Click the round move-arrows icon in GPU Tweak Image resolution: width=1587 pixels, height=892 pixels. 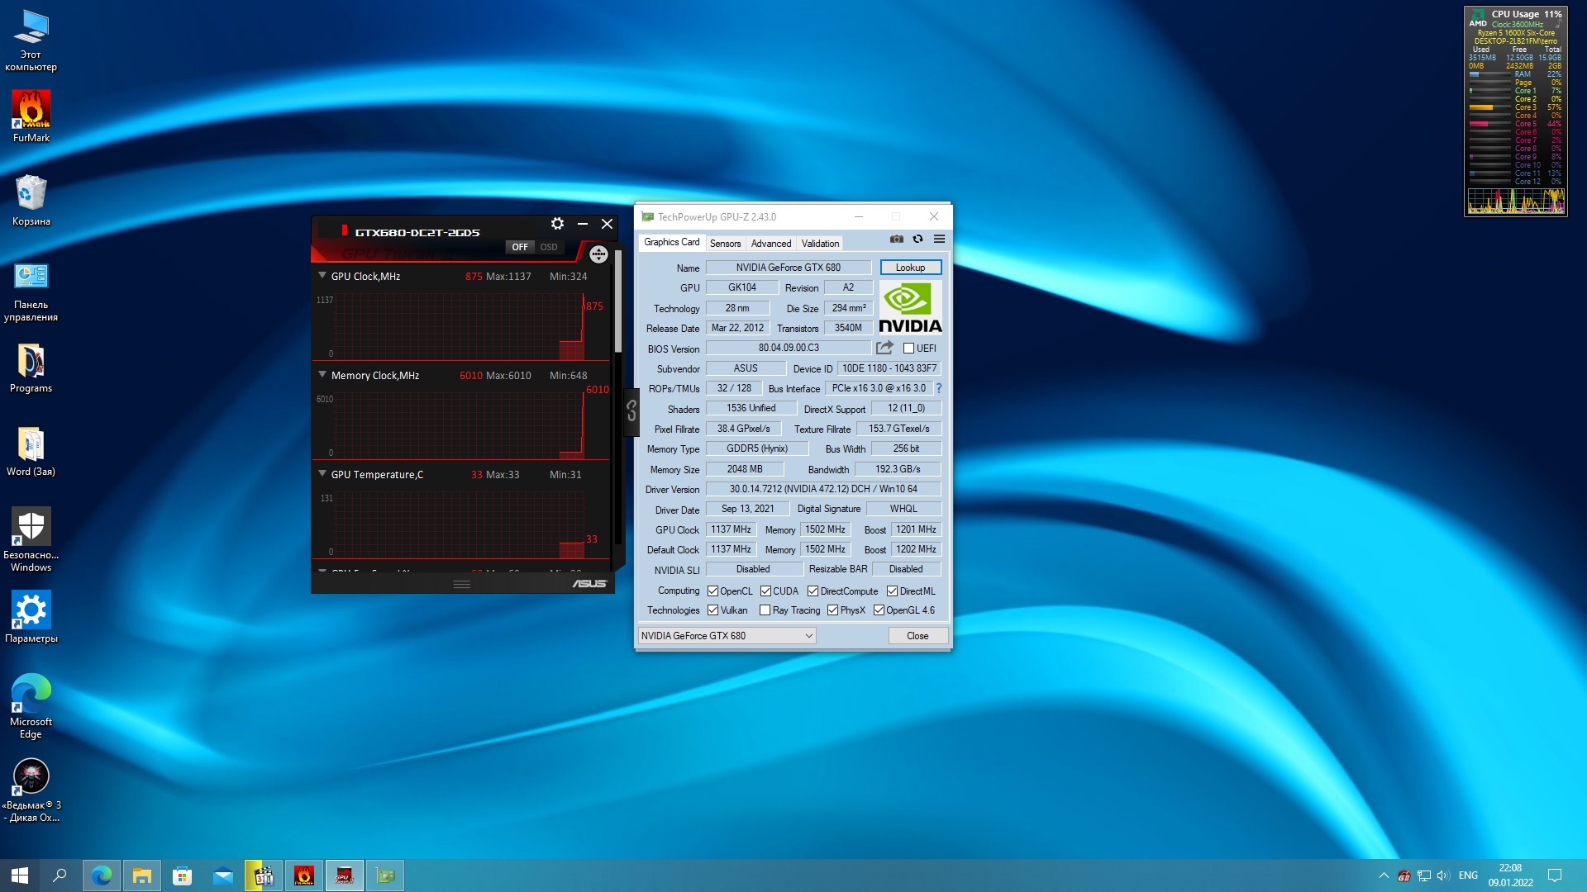click(x=598, y=254)
